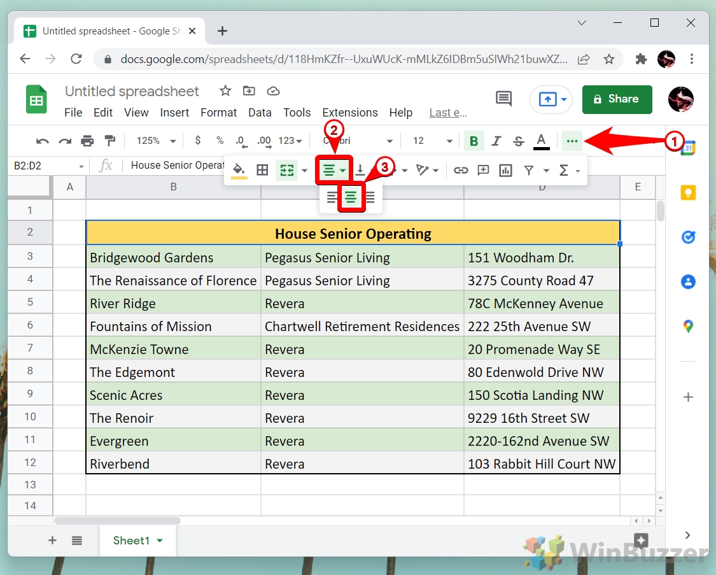Open the Data menu

(x=260, y=112)
